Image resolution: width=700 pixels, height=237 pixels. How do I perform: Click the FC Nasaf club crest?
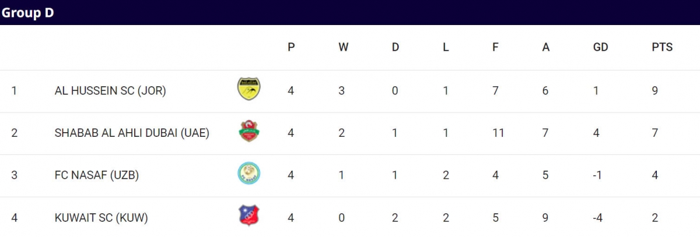click(249, 174)
